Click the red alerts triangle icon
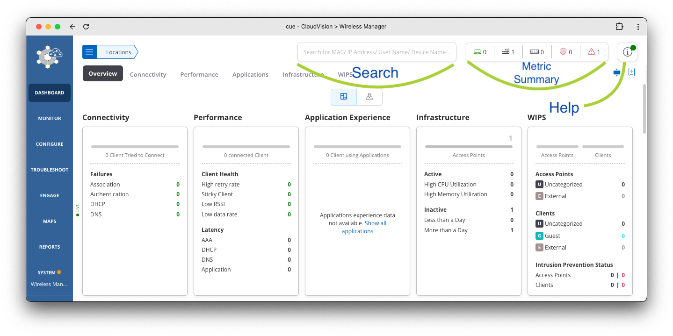Screen dimensions: 673x336 pyautogui.click(x=591, y=52)
